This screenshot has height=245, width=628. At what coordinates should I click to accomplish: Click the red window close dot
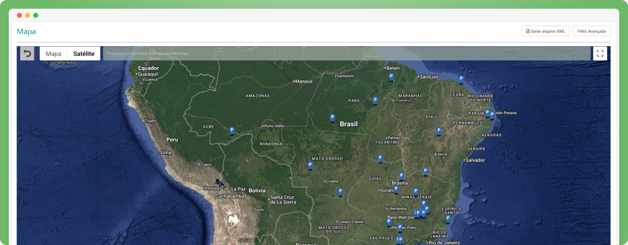pos(19,15)
